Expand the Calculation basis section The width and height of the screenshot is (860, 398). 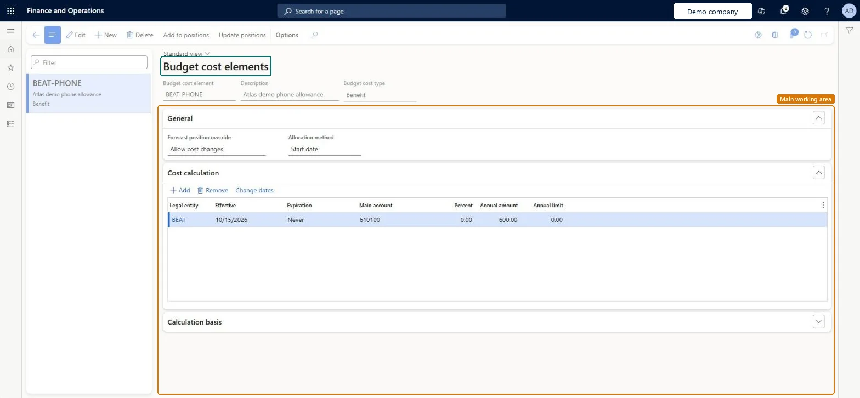tap(819, 322)
